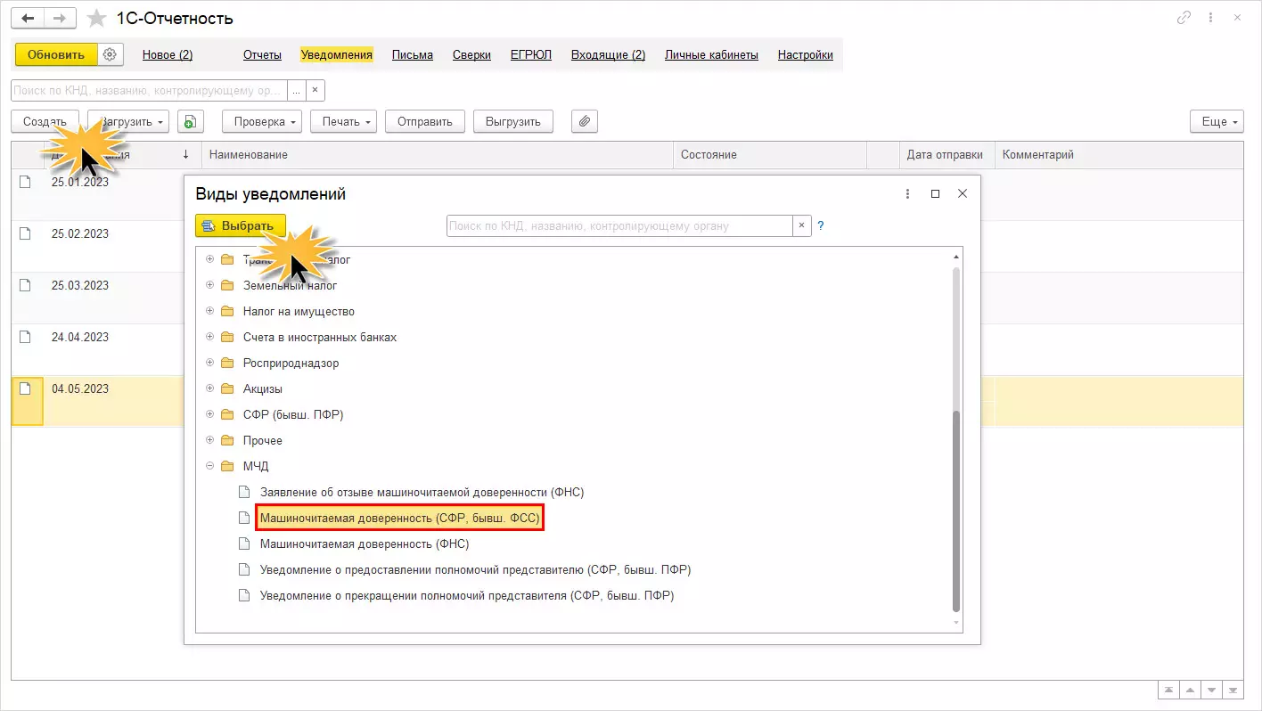Click the green add-document icon in toolbar
The height and width of the screenshot is (711, 1262).
tap(191, 121)
